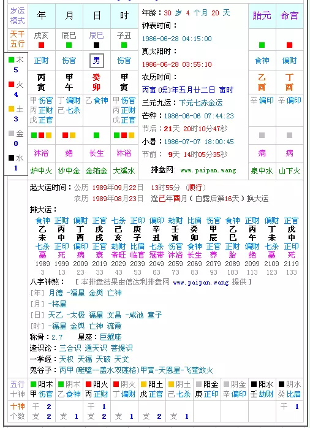Viewport: 310px width, 428px height.
Task: Click the 月德 shensha link
Action: (x=56, y=293)
